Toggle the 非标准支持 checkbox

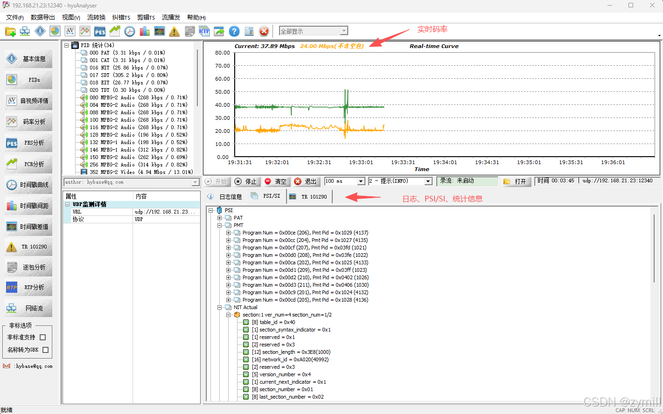point(43,337)
